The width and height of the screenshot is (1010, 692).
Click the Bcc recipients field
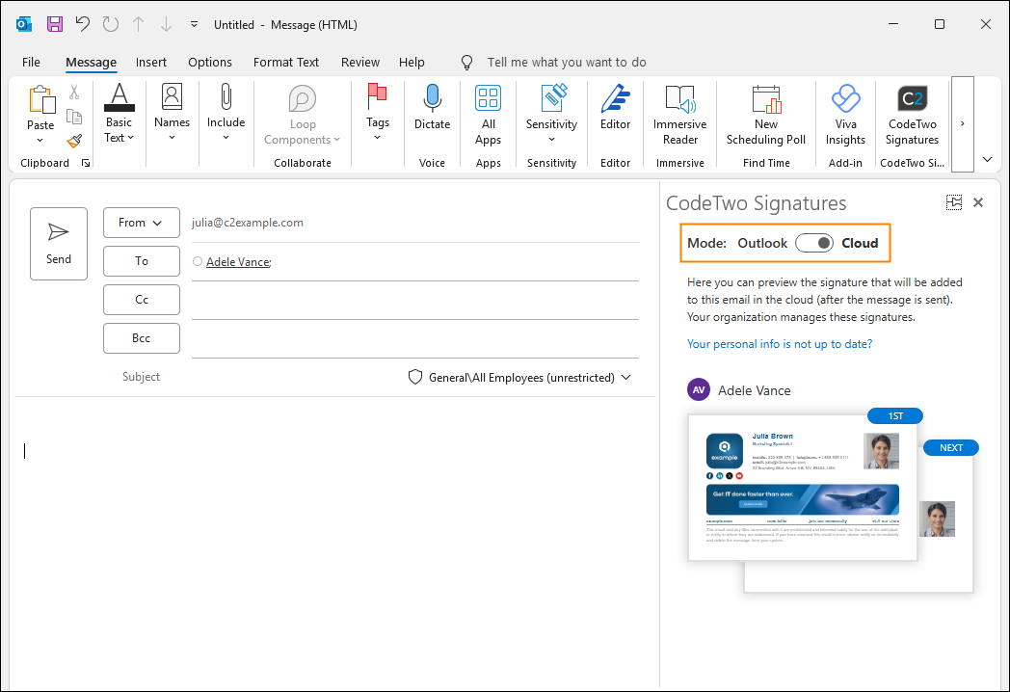pyautogui.click(x=414, y=339)
